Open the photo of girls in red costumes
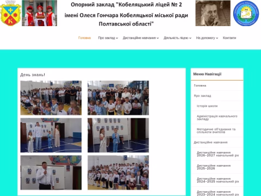 39,13
